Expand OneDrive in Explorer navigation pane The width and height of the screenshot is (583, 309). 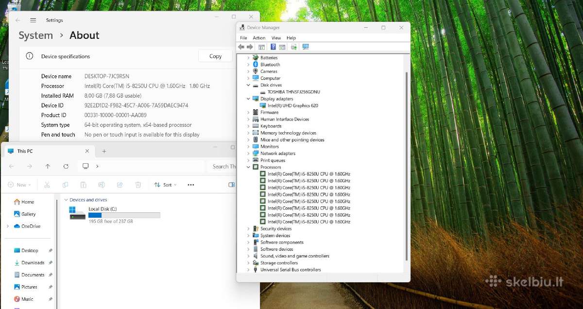[8, 226]
